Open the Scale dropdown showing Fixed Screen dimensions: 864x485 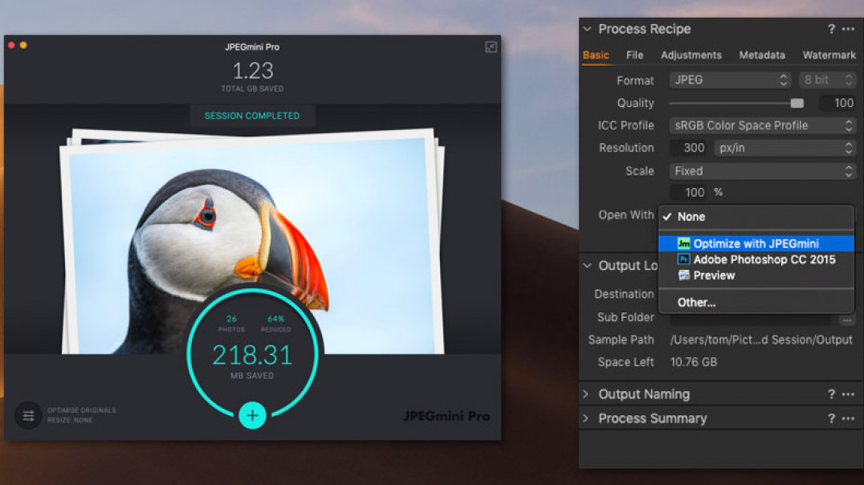click(x=763, y=171)
